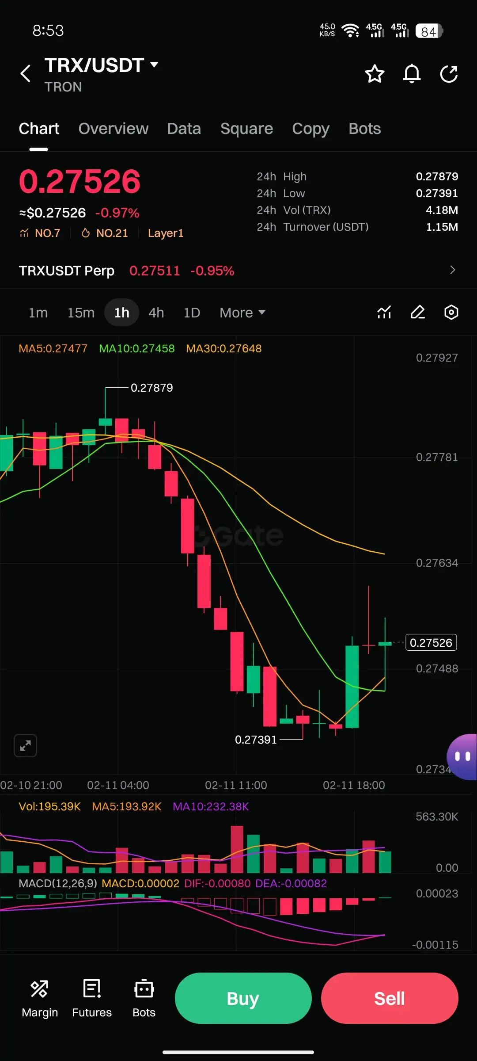Open price alert bell icon

(x=412, y=74)
